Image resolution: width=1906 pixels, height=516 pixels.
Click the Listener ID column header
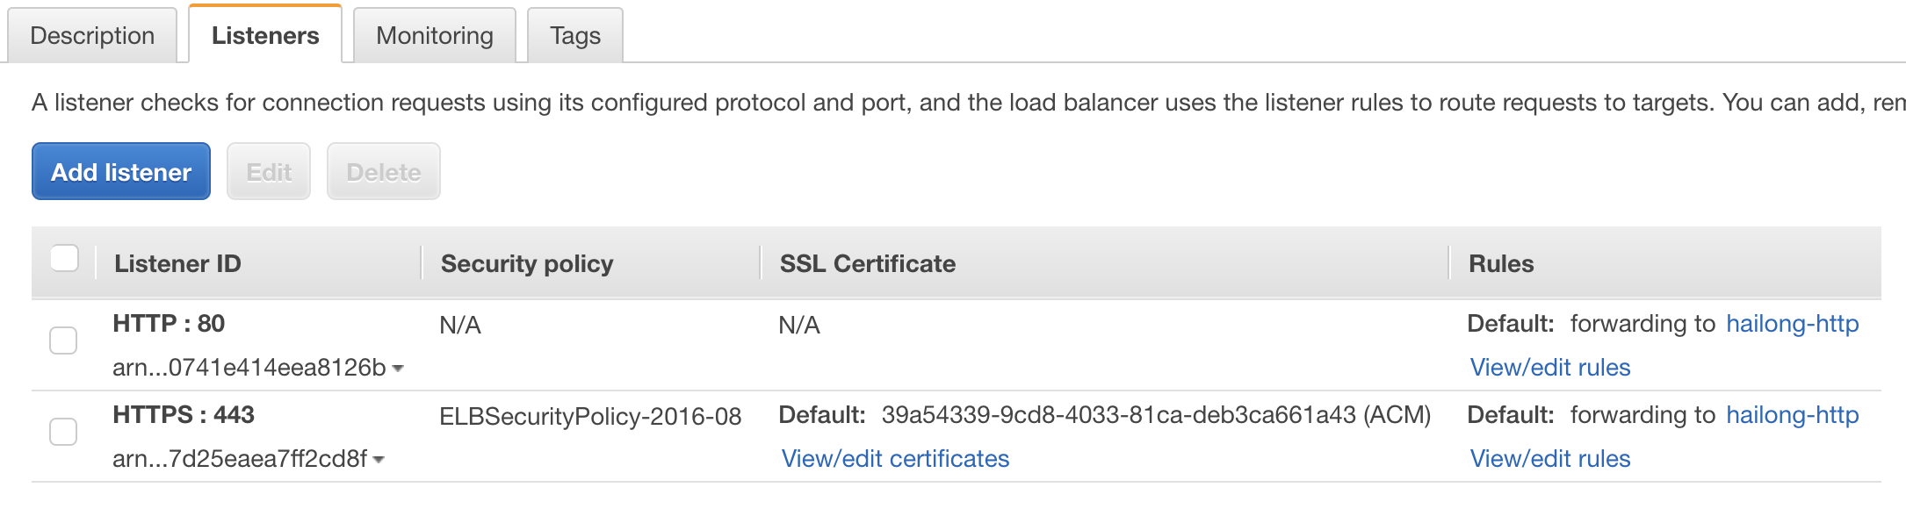click(x=177, y=263)
